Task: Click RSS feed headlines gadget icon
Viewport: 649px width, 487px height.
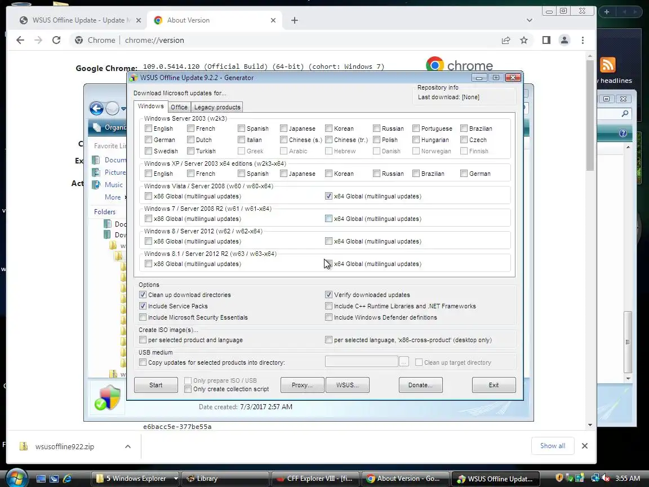Action: coord(608,65)
